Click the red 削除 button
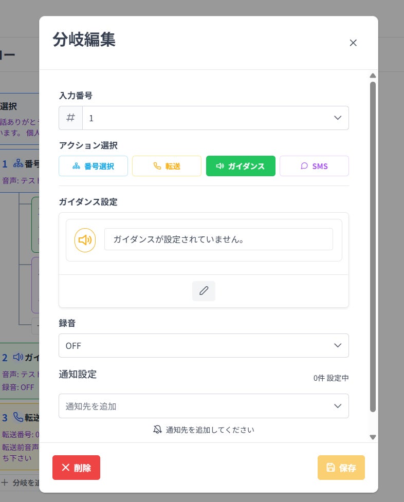The height and width of the screenshot is (502, 404). [76, 468]
